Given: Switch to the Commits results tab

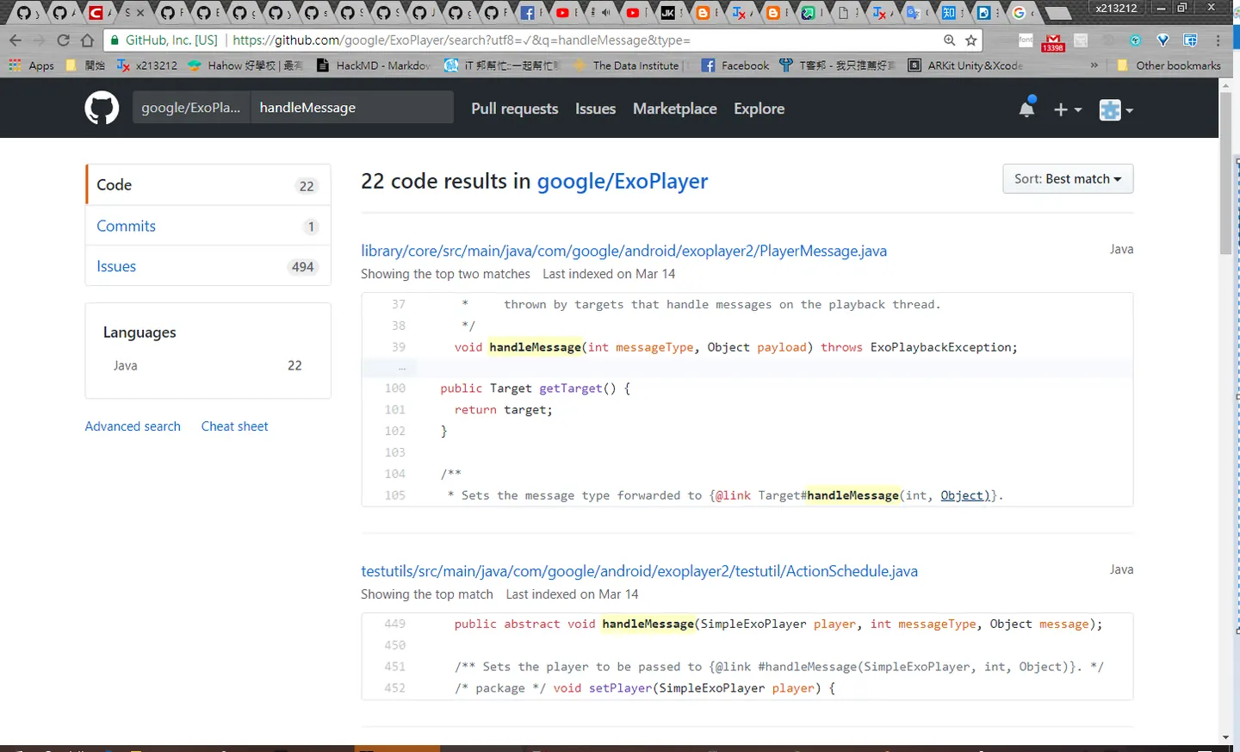Looking at the screenshot, I should pyautogui.click(x=208, y=226).
